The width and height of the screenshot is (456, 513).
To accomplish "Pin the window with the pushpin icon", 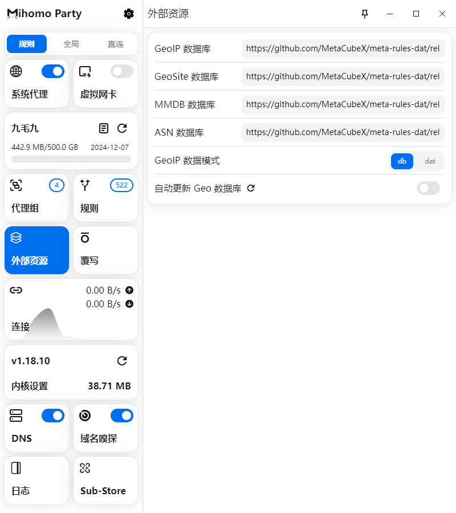I will (x=365, y=14).
